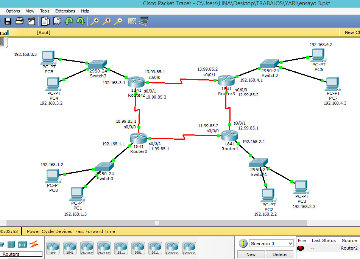Screen dimensions: 360x259
Task: Zoom in with the plus magnifier
Action: (94, 21)
